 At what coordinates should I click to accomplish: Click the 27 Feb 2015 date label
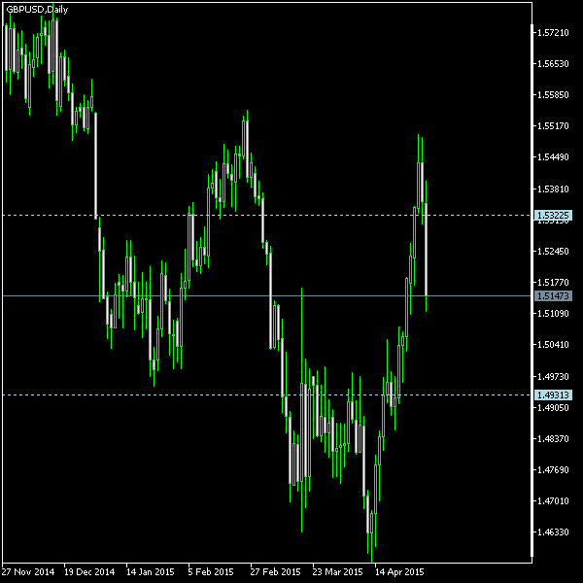click(x=275, y=572)
